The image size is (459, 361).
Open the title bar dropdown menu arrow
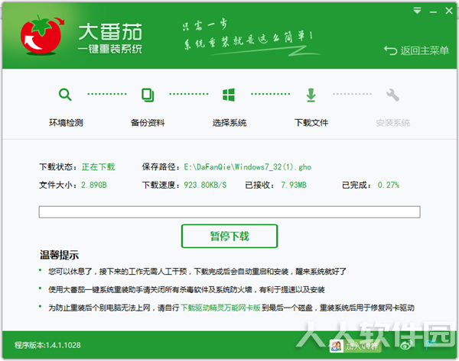click(x=417, y=11)
